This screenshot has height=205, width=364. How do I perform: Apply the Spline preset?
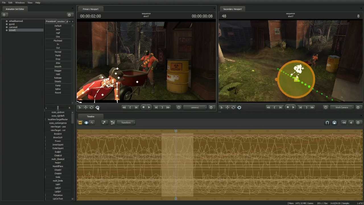(x=58, y=89)
